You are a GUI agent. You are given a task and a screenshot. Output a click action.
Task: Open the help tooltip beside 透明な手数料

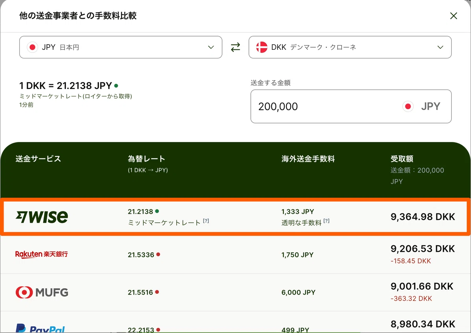point(326,221)
